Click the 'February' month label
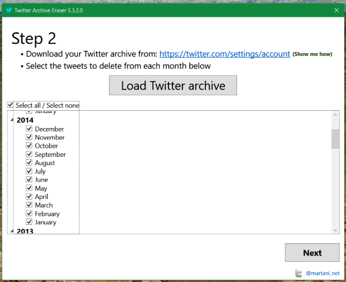This screenshot has width=346, height=282. 47,214
